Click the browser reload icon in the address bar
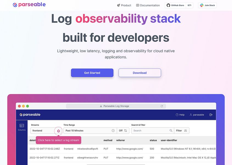Viewport: 232px width, 165px height. click(162, 106)
